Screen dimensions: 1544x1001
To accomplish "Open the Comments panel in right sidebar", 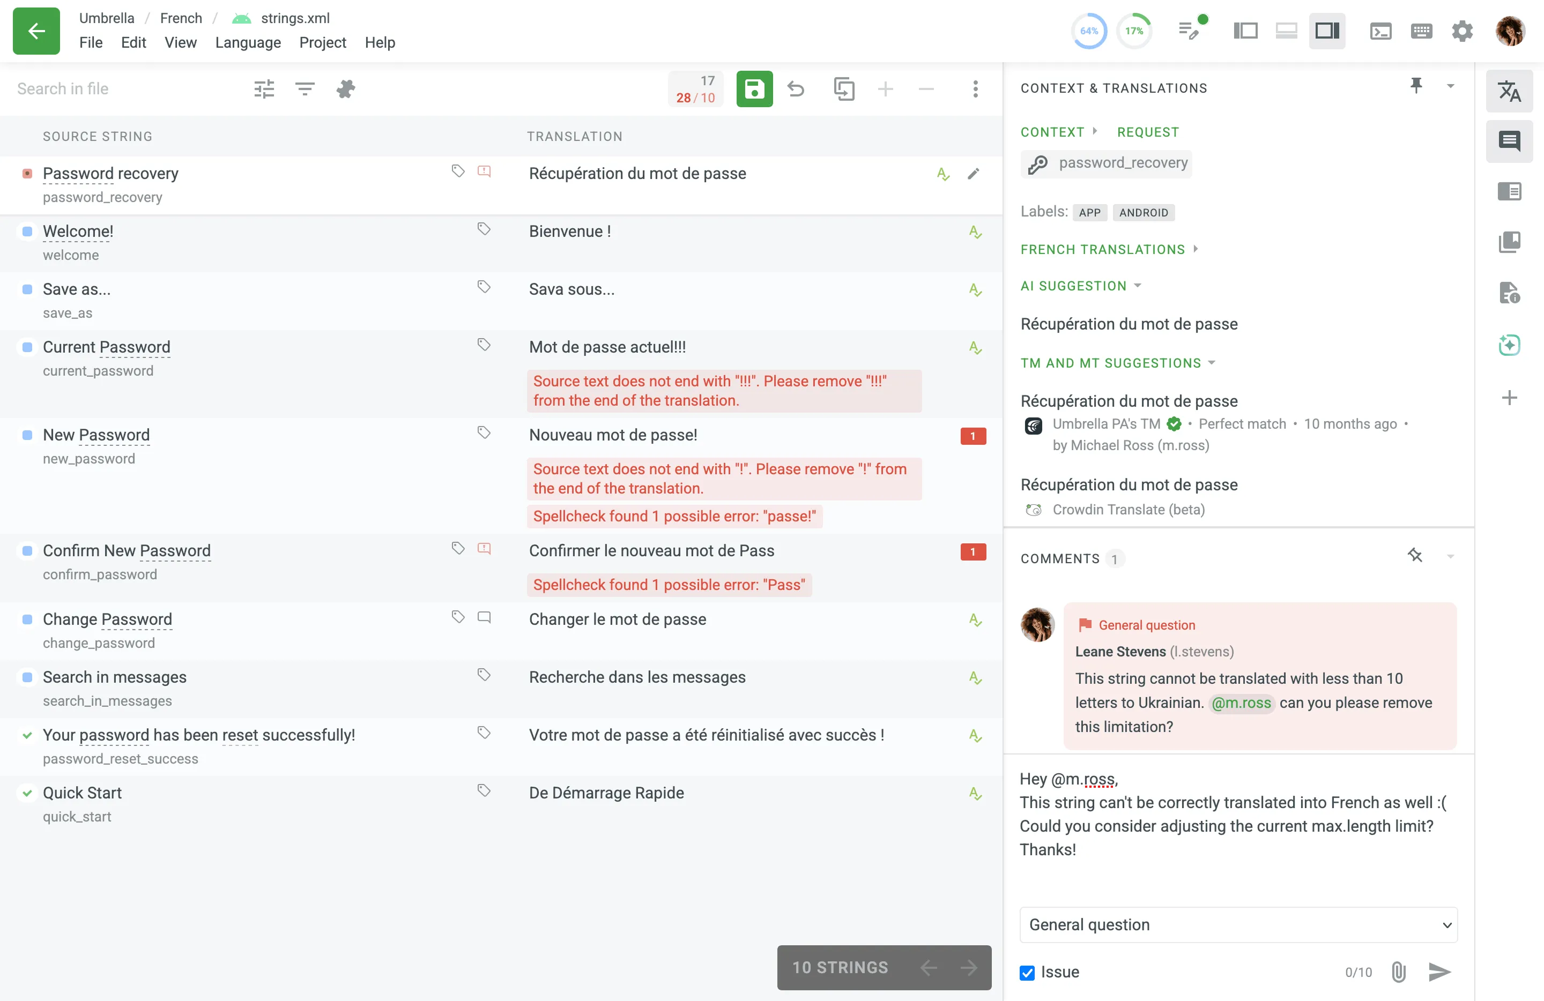I will (1510, 141).
